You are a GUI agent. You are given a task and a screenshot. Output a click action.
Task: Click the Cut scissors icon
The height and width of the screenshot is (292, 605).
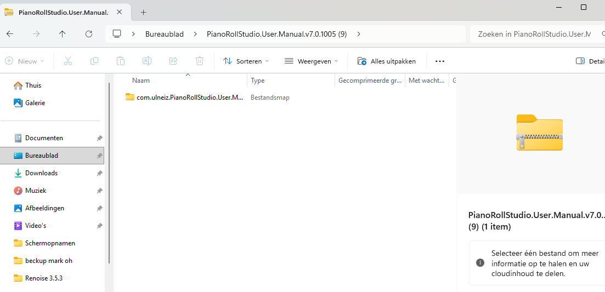(68, 61)
